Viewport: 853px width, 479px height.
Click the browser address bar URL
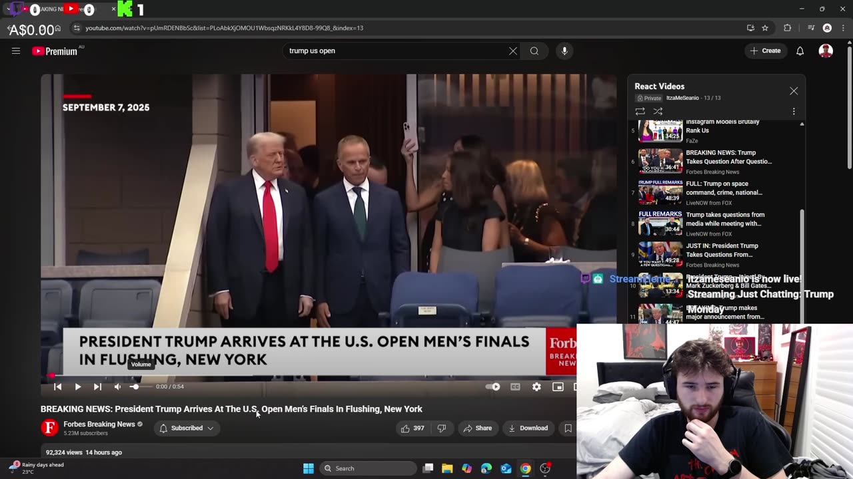(225, 28)
